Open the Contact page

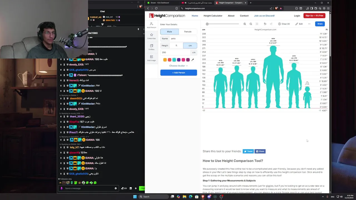tap(244, 16)
